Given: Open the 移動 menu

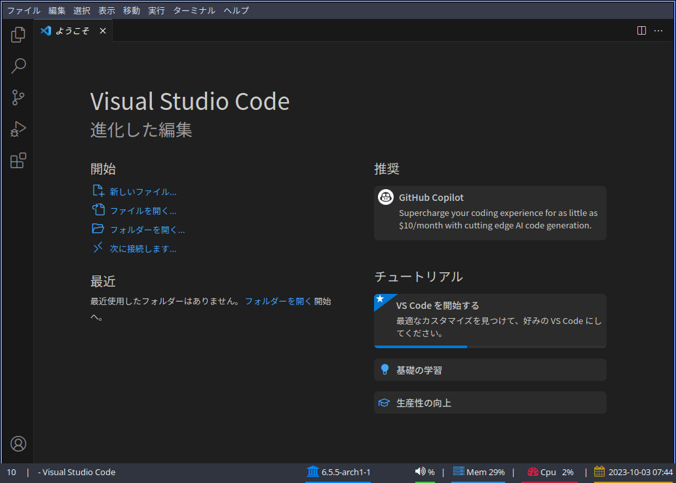Looking at the screenshot, I should tap(132, 10).
